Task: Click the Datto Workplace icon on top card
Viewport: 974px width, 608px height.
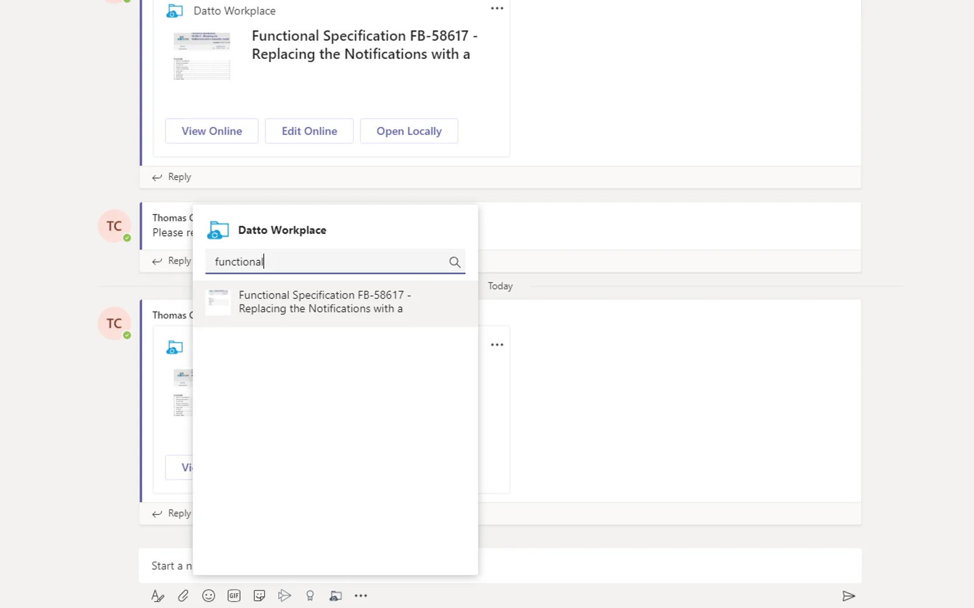Action: click(175, 11)
